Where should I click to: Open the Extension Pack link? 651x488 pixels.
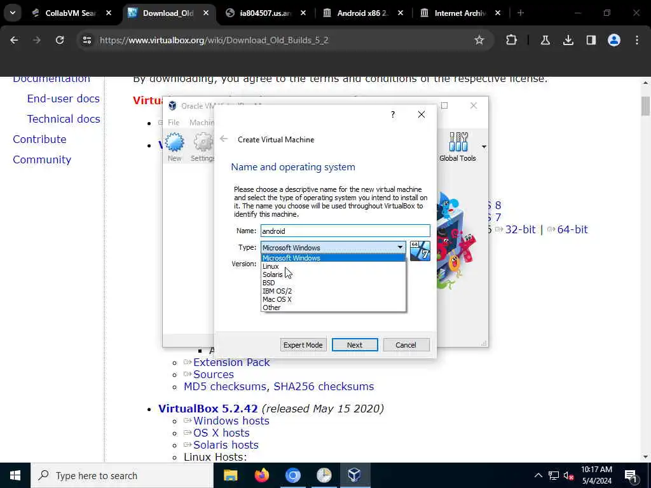point(231,362)
